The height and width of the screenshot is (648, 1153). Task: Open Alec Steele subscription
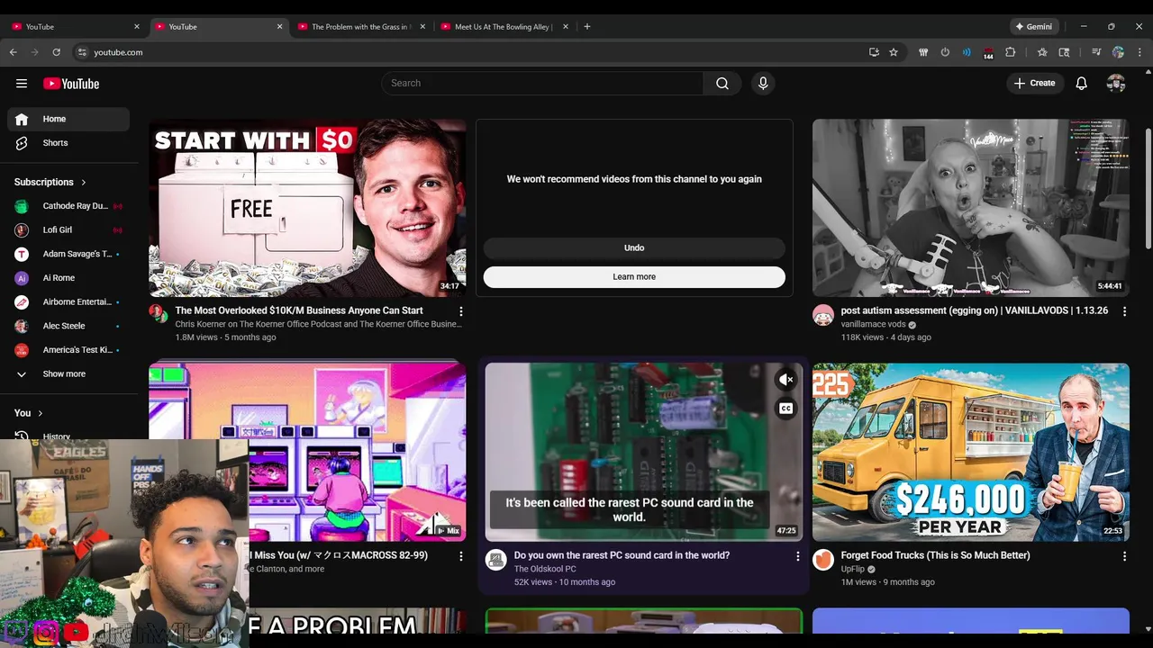click(68, 326)
